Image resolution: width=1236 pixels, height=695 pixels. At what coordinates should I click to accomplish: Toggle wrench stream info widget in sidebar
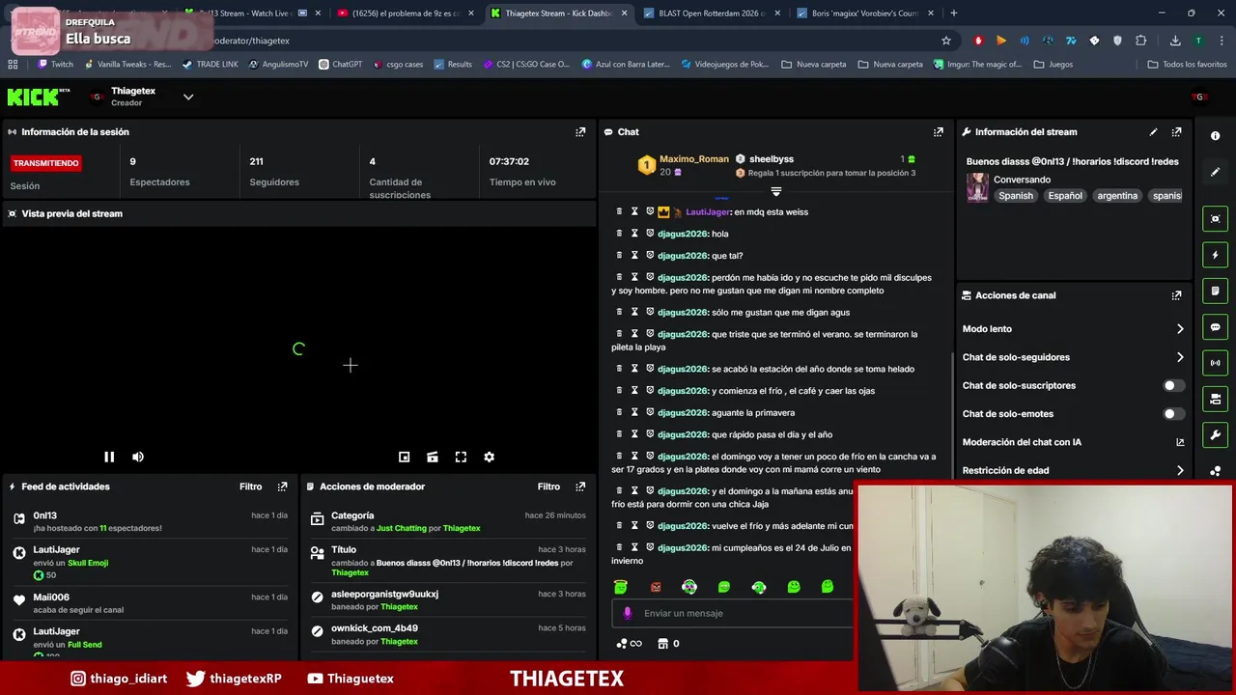point(1215,435)
